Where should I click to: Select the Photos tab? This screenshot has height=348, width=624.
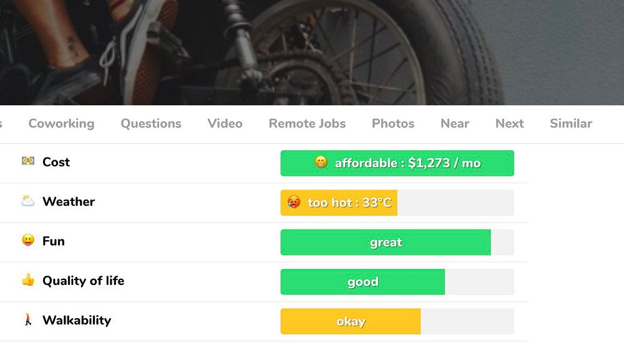coord(393,123)
